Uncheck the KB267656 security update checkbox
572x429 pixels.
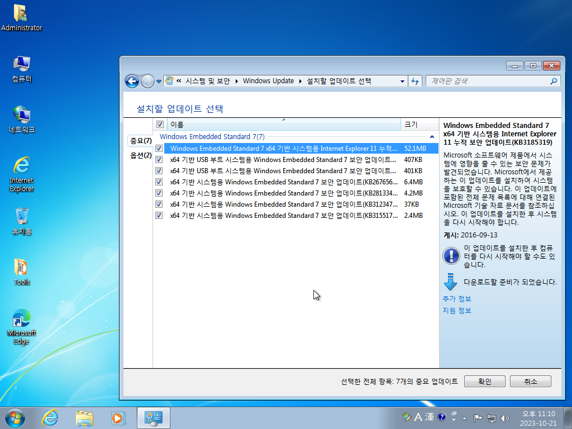point(159,182)
